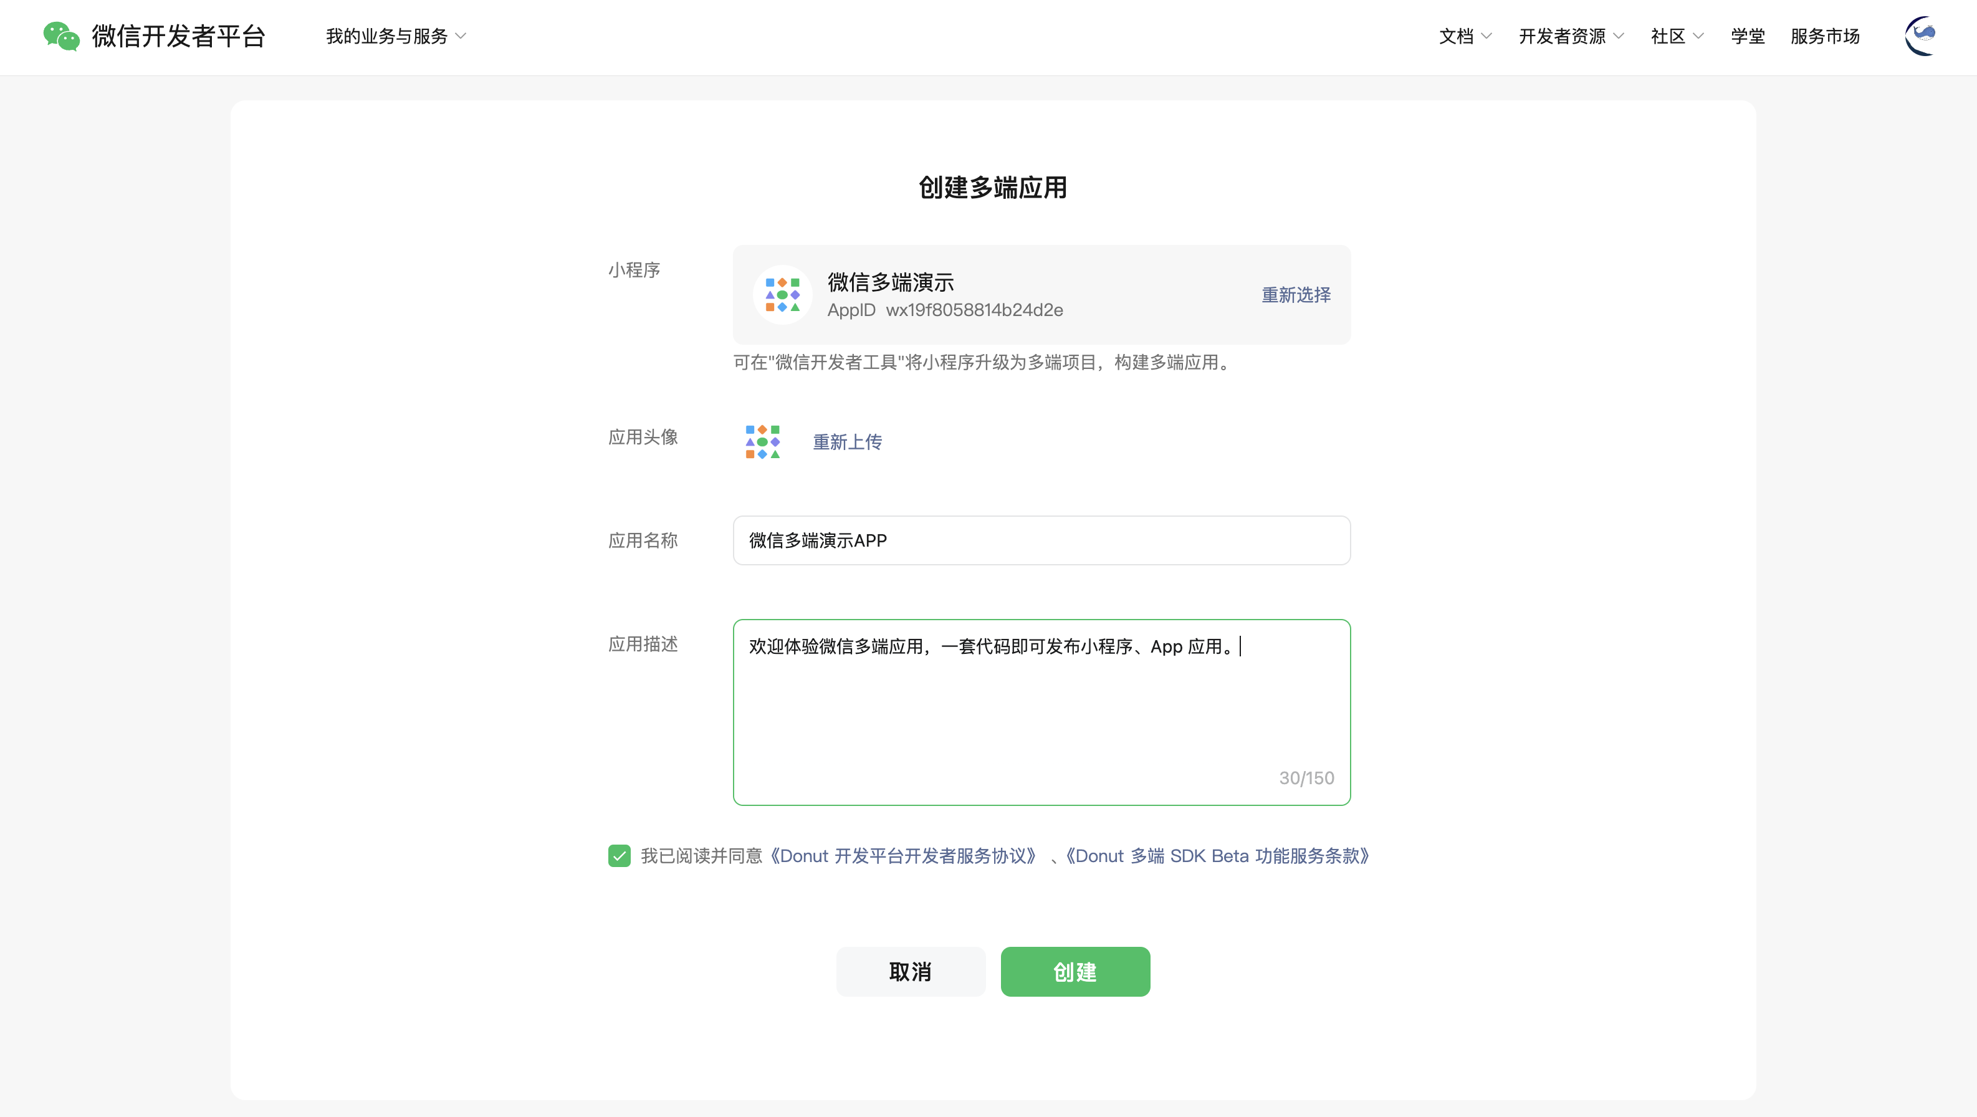Uncheck the agreement checkbox
Viewport: 1977px width, 1117px height.
[x=620, y=855]
